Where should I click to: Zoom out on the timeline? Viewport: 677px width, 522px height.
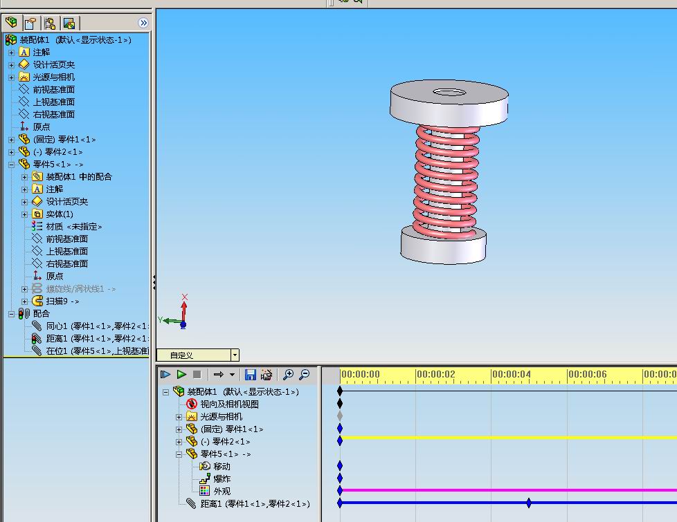click(304, 375)
